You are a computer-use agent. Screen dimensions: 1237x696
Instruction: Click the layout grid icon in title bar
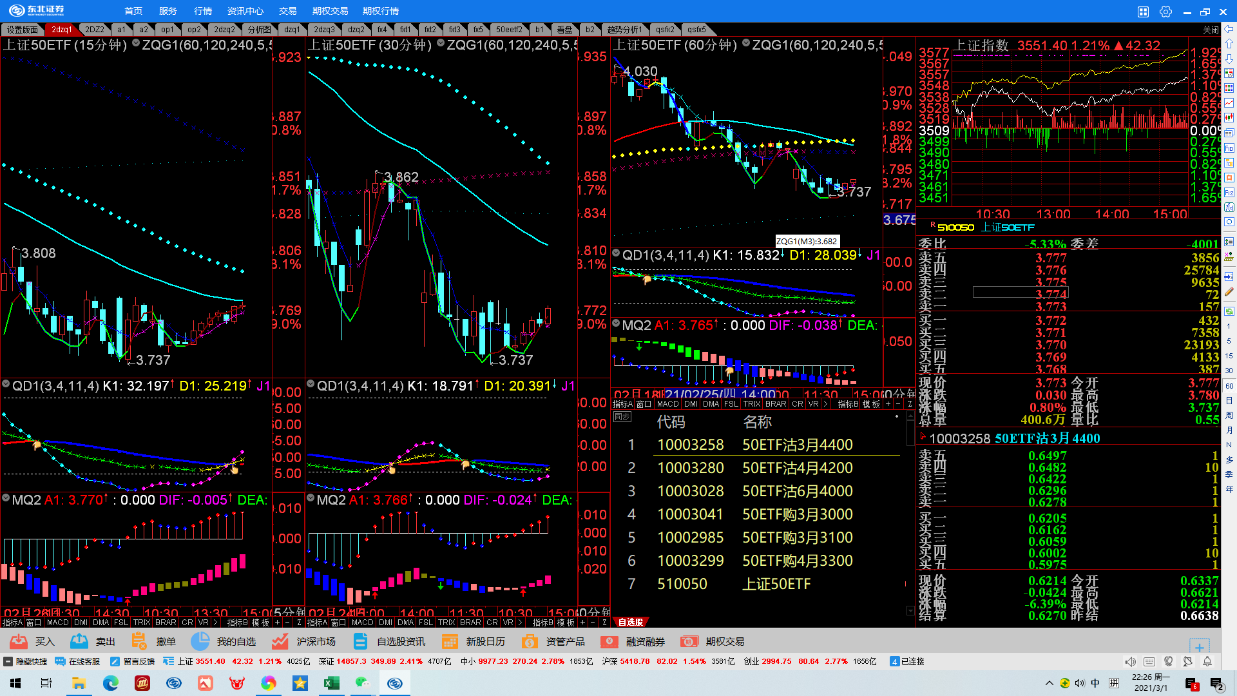(x=1143, y=11)
